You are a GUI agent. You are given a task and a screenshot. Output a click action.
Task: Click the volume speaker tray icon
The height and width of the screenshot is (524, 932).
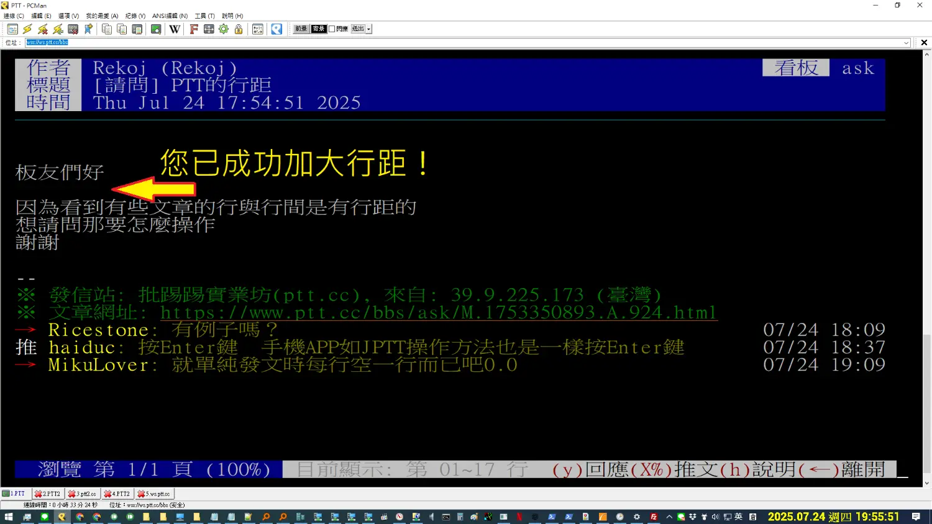point(715,517)
